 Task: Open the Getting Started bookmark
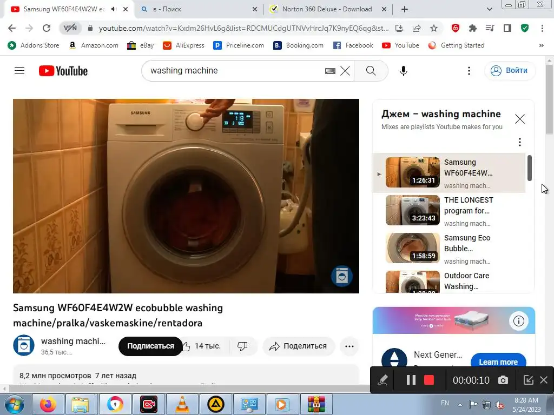[456, 45]
